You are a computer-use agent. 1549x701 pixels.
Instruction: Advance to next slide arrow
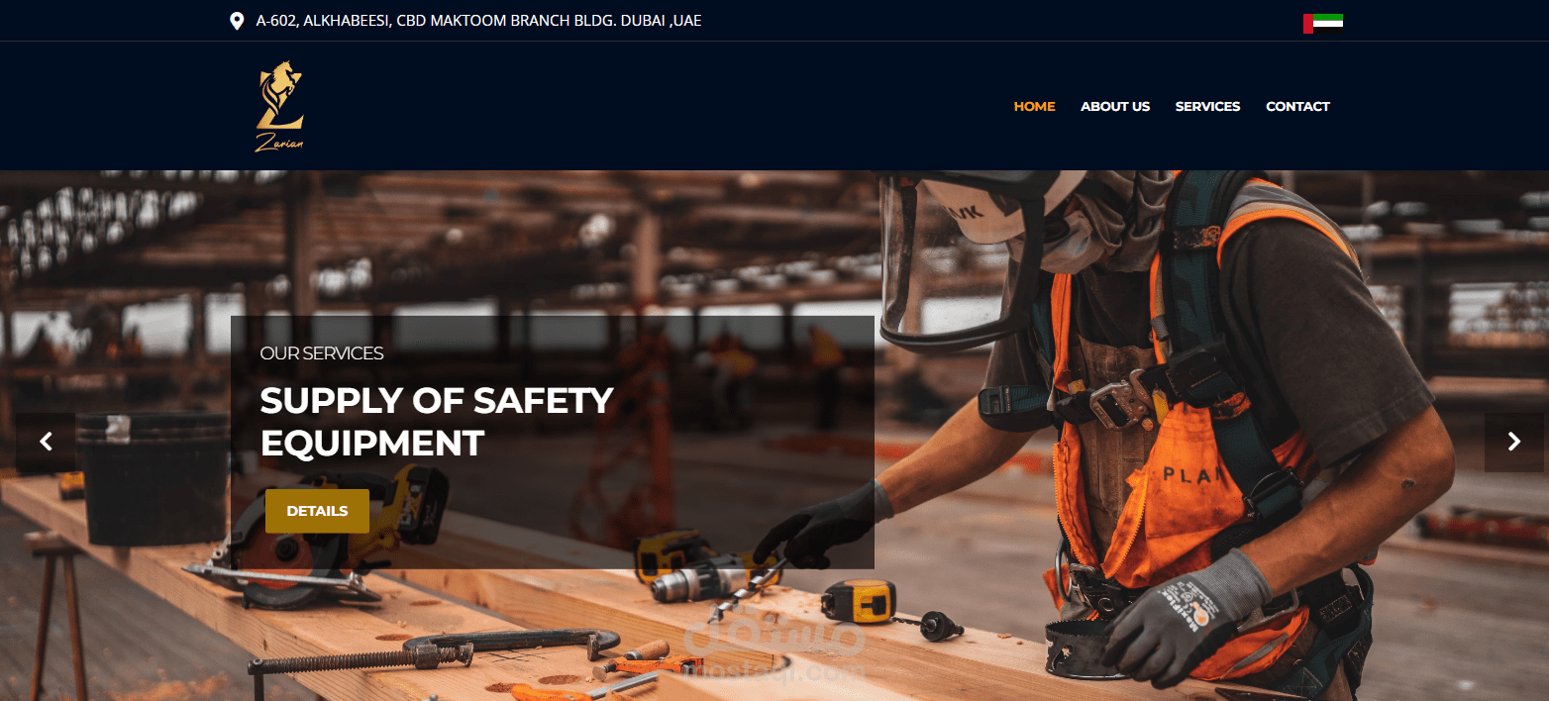click(1513, 442)
